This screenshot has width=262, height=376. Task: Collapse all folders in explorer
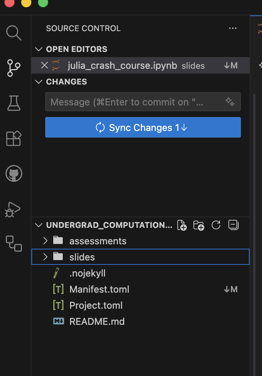pyautogui.click(x=233, y=225)
